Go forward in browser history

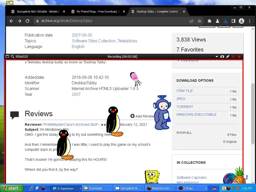[19, 21]
